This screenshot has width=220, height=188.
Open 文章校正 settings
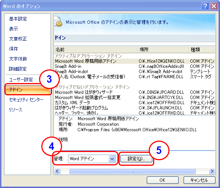(x=18, y=39)
